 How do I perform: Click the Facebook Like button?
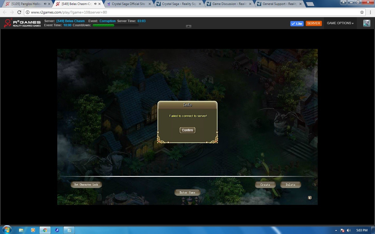[x=297, y=24]
